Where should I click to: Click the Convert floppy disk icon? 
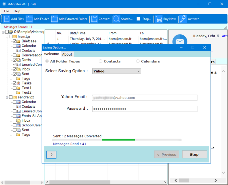(x=94, y=19)
